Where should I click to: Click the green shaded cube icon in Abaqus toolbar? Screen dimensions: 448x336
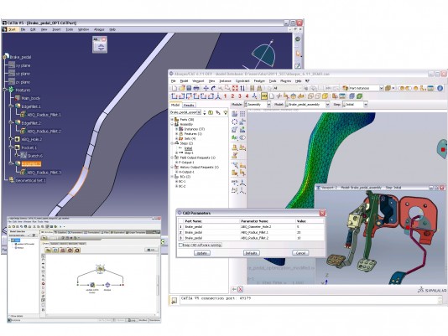[359, 96]
